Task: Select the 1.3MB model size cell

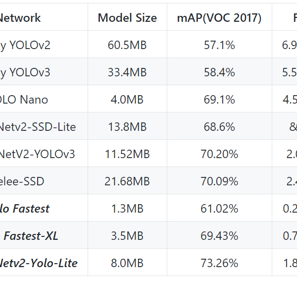Action: (127, 209)
